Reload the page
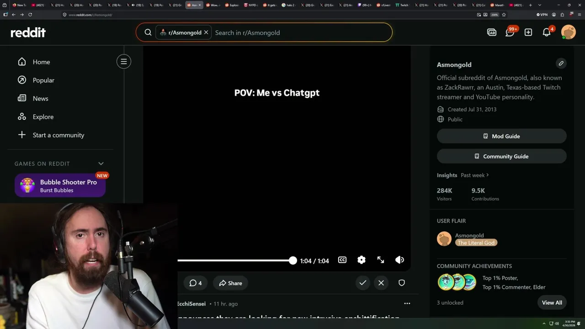Viewport: 585px width, 329px height. 30,15
